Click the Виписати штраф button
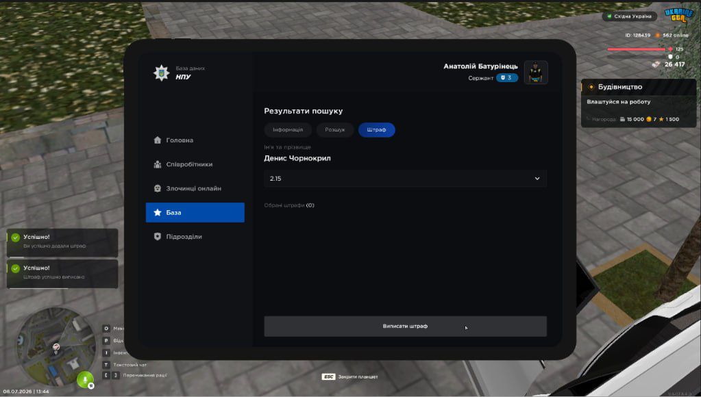Image resolution: width=701 pixels, height=397 pixels. (405, 326)
